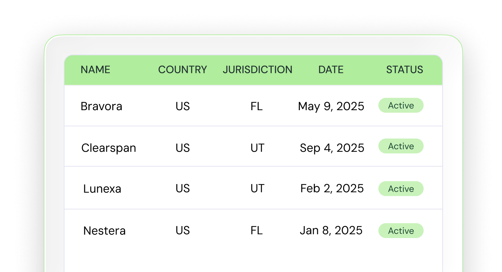Click the Feb 2, 2025 date cell
502x272 pixels.
[332, 188]
